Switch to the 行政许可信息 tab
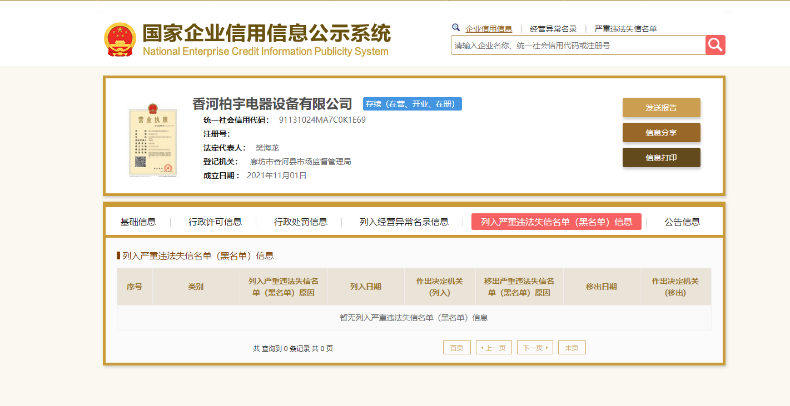790x406 pixels. [x=215, y=222]
